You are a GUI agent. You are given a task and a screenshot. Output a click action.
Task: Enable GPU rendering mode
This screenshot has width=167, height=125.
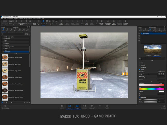click(x=26, y=22)
